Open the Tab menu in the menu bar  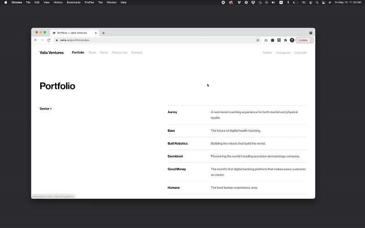[x=100, y=2]
